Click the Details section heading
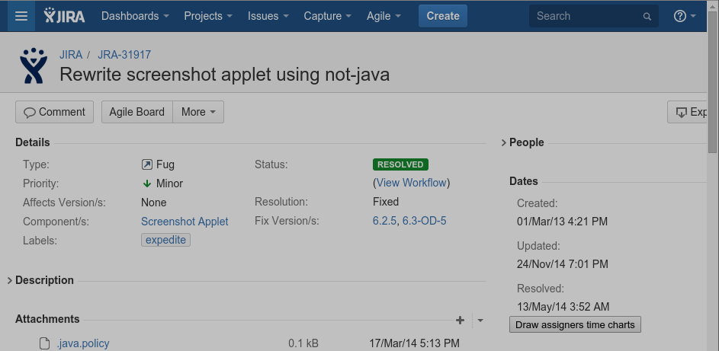The image size is (719, 351). 33,143
